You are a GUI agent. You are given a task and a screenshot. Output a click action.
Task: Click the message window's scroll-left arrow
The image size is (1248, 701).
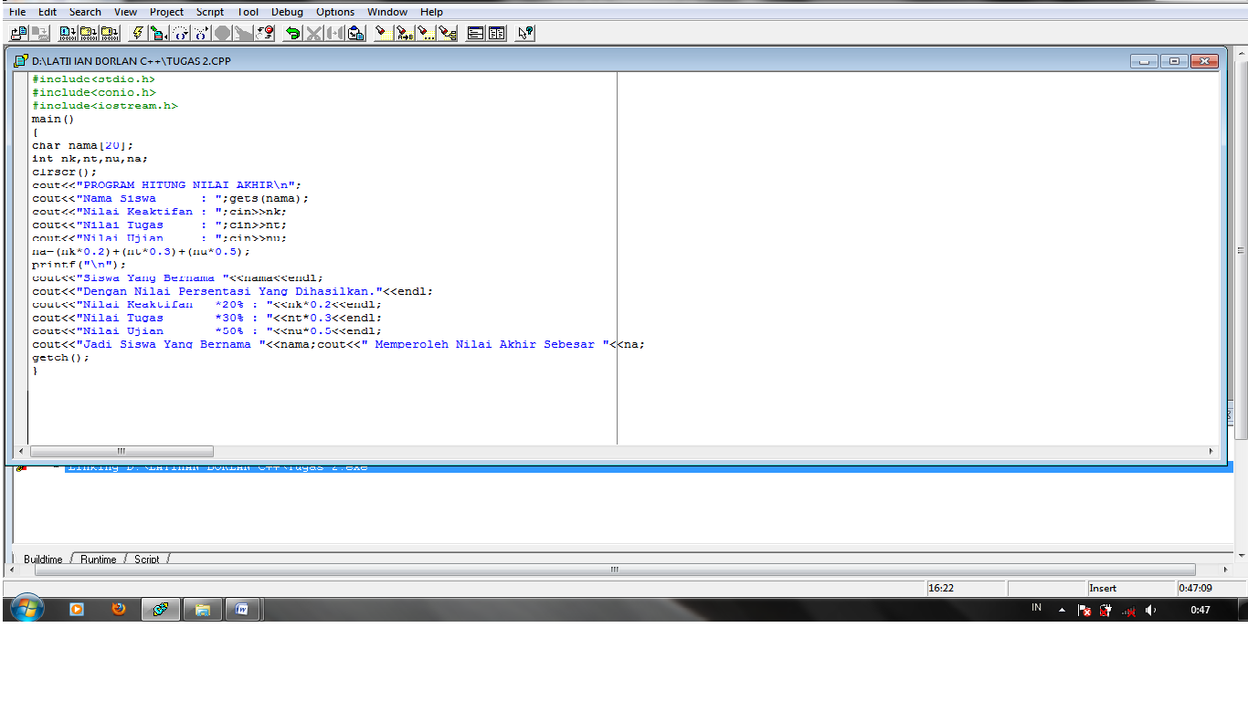(x=10, y=570)
